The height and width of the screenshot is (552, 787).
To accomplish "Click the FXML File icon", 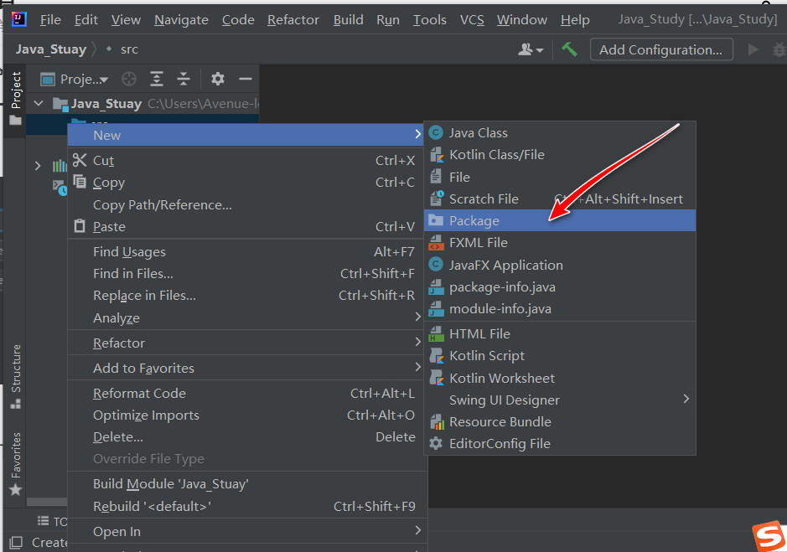I will [x=436, y=242].
